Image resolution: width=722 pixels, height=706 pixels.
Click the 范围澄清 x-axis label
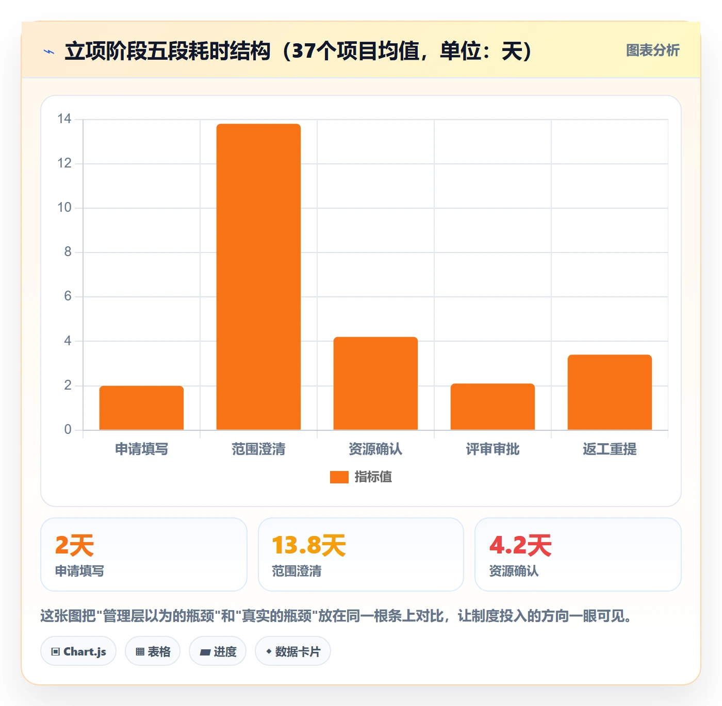tap(258, 449)
